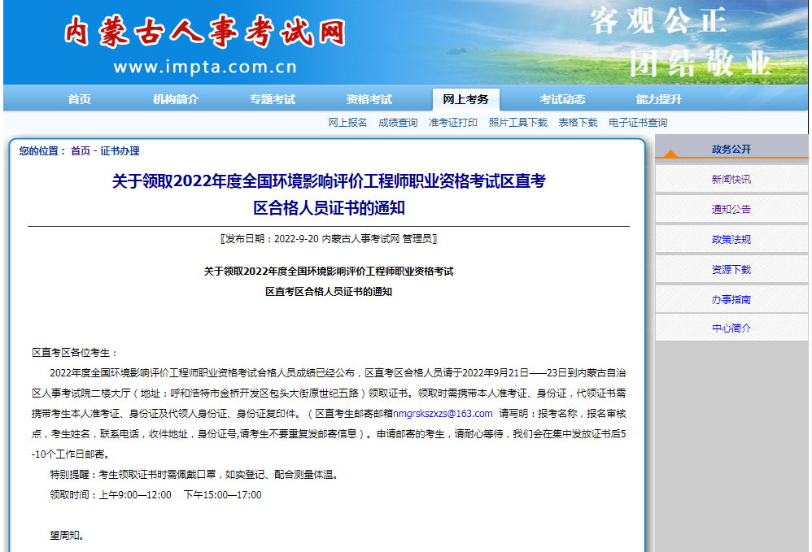
Task: Open the 机构简介 navigation tab
Action: pos(176,99)
